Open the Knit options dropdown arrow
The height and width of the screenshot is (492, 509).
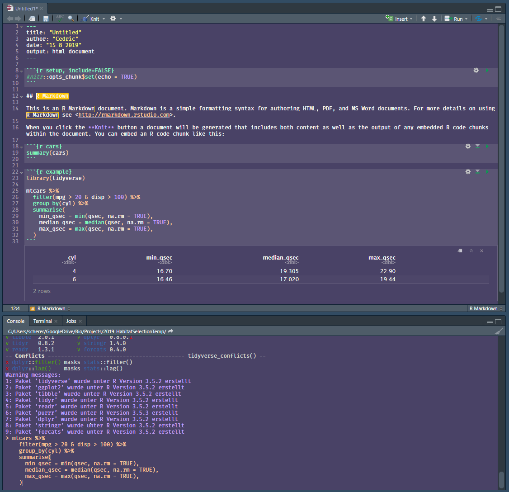point(104,19)
